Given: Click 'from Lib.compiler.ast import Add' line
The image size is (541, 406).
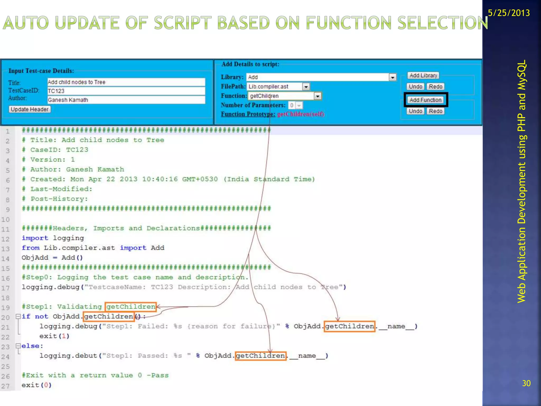Looking at the screenshot, I should (93, 248).
